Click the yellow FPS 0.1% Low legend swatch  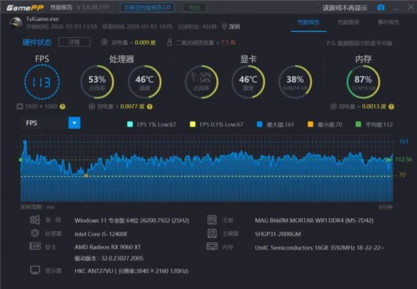point(193,124)
